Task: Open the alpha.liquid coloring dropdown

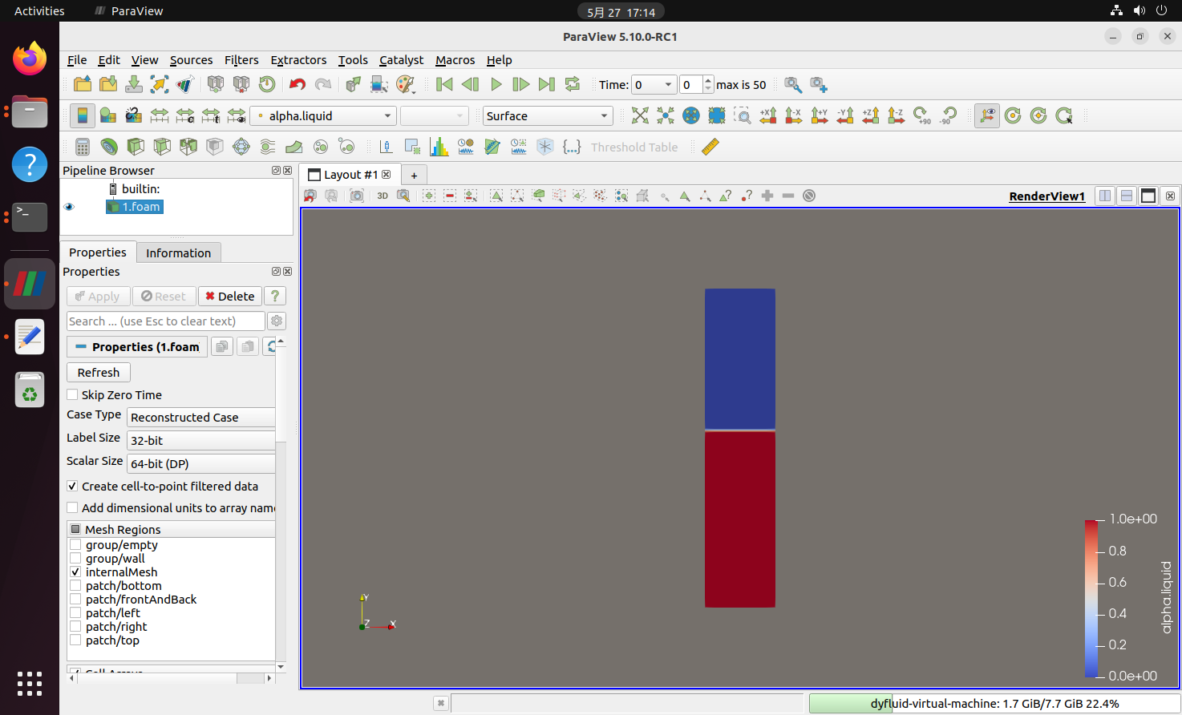Action: tap(323, 115)
